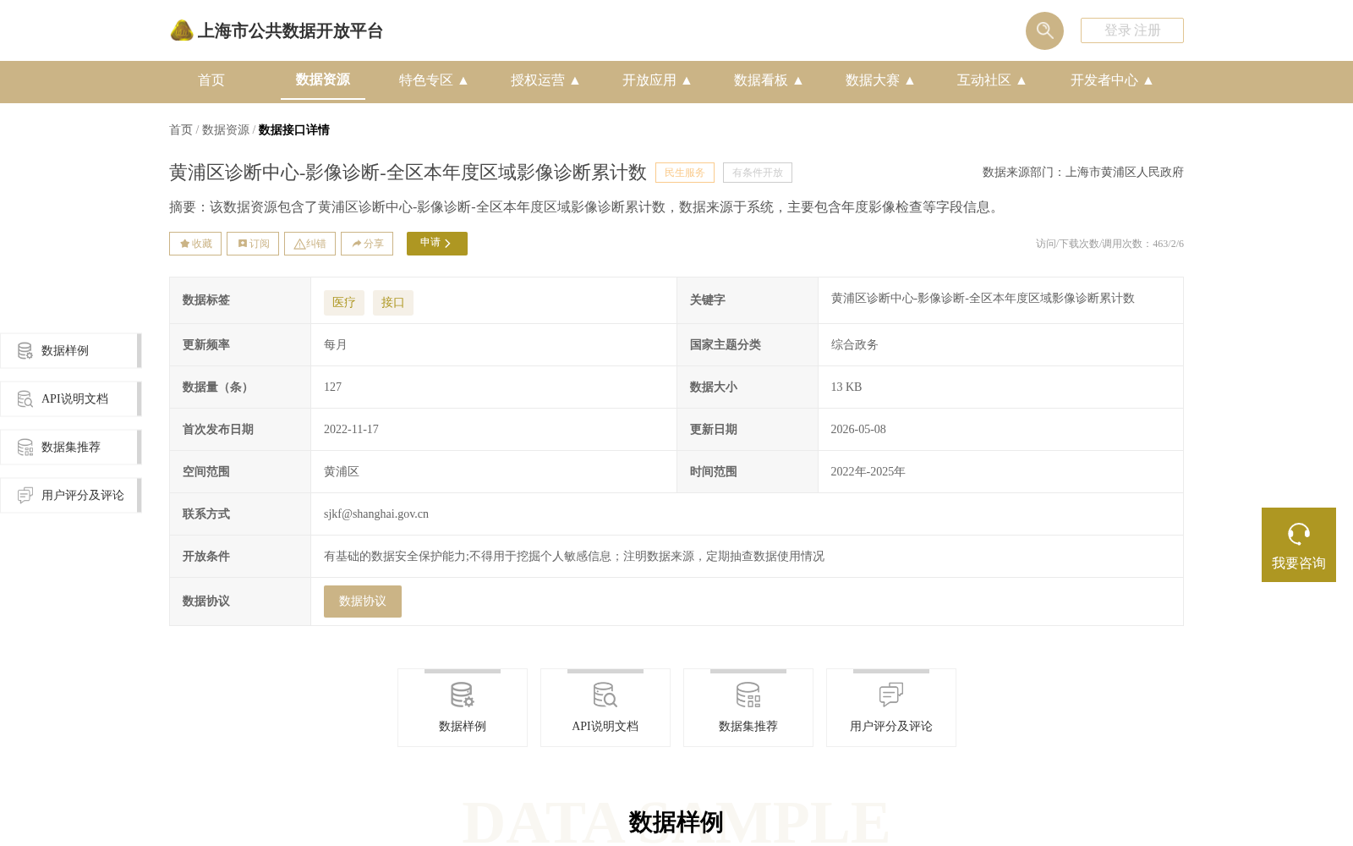The height and width of the screenshot is (846, 1353).
Task: Open sidebar 用户评分及评论 label
Action: pyautogui.click(x=83, y=495)
